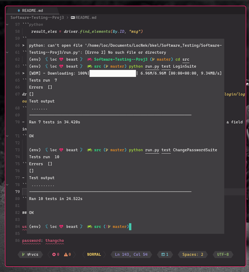Click line number 79 in the gutter
The image size is (249, 272).
point(18,192)
